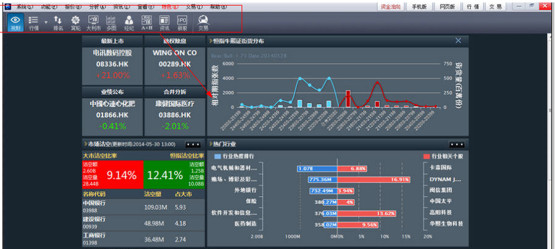Open the red 特色(G) menu
The image size is (555, 249).
[x=170, y=7]
